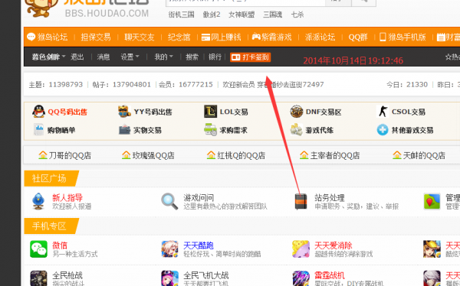Click the house icon beside 玫瑰强QQ店

coord(127,155)
